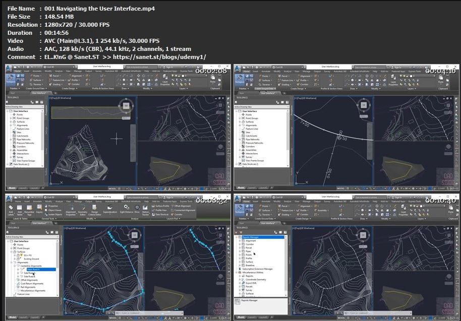Click Isolate Objects in the 00:08:32 frame ribbon
The height and width of the screenshot is (321, 461).
(x=53, y=214)
